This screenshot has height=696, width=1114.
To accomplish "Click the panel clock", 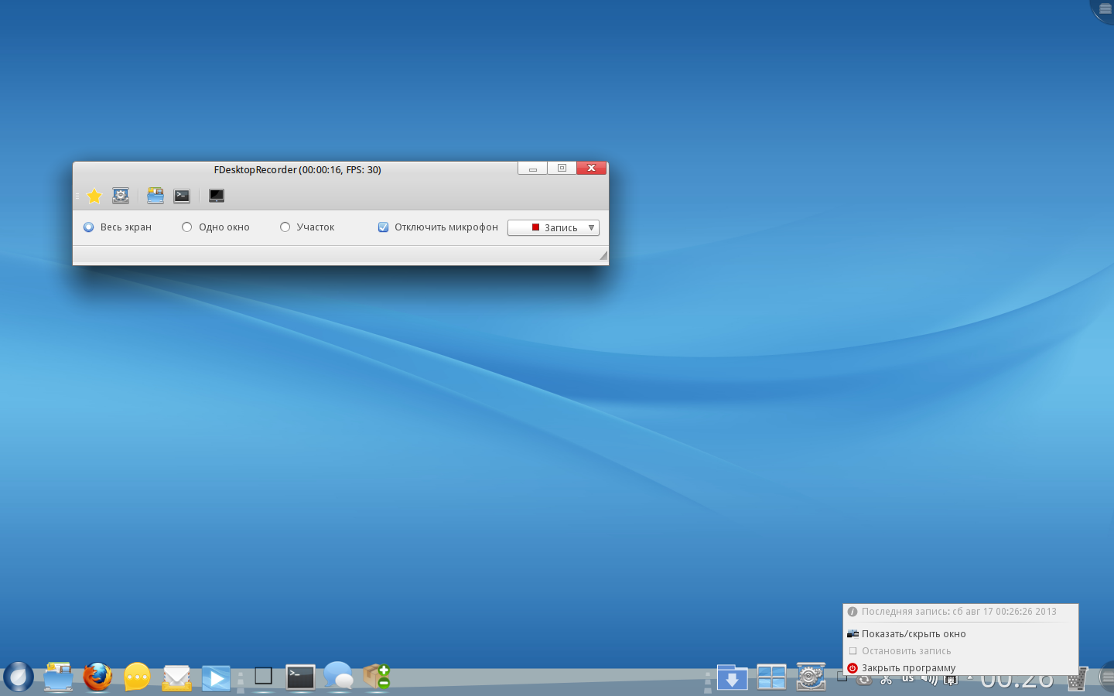I will (x=1017, y=681).
